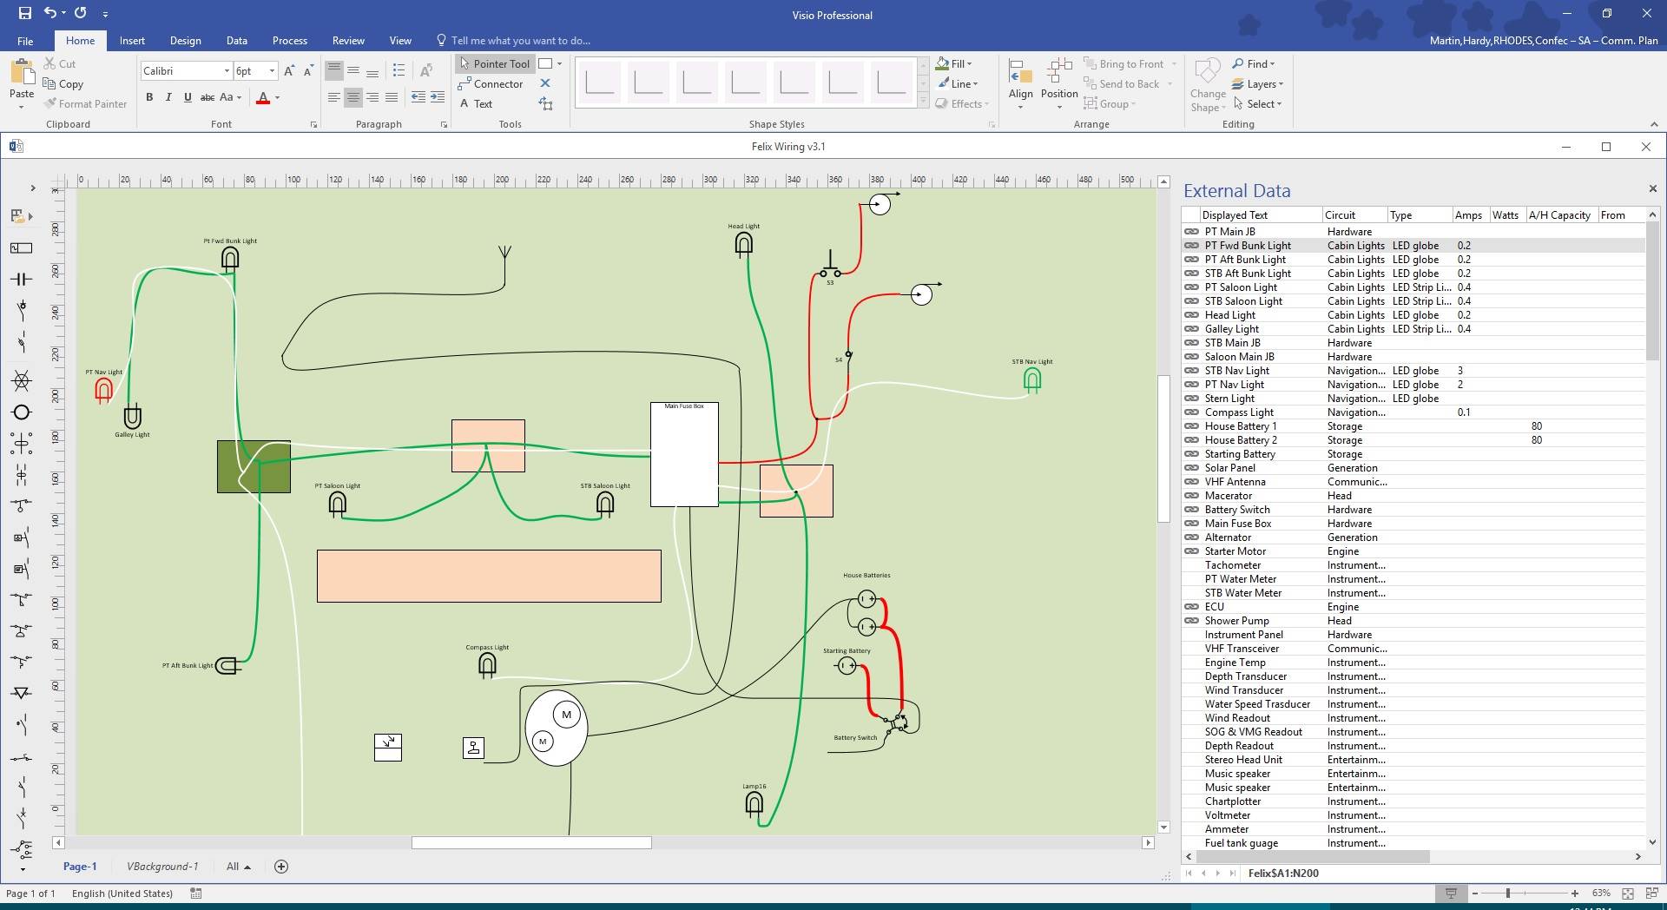Switch to the VBackground-1 page tab
Viewport: 1667px width, 910px height.
(x=162, y=867)
